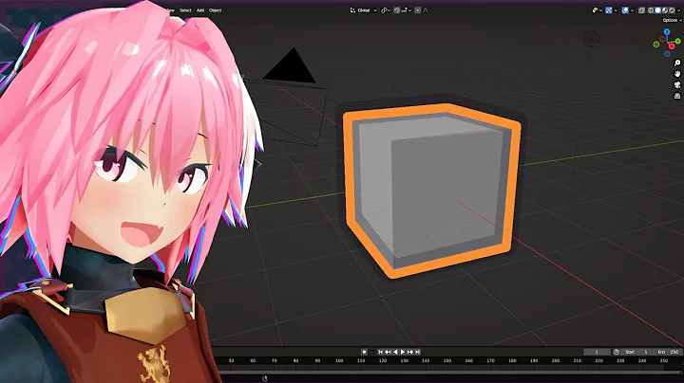Open the object types visibility dropdown

click(598, 10)
